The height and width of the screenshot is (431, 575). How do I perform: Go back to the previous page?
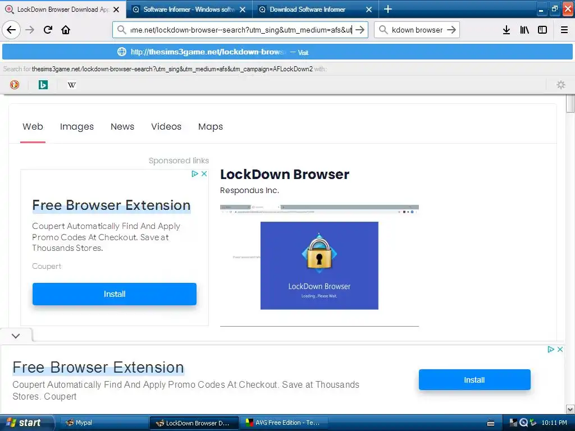click(11, 30)
